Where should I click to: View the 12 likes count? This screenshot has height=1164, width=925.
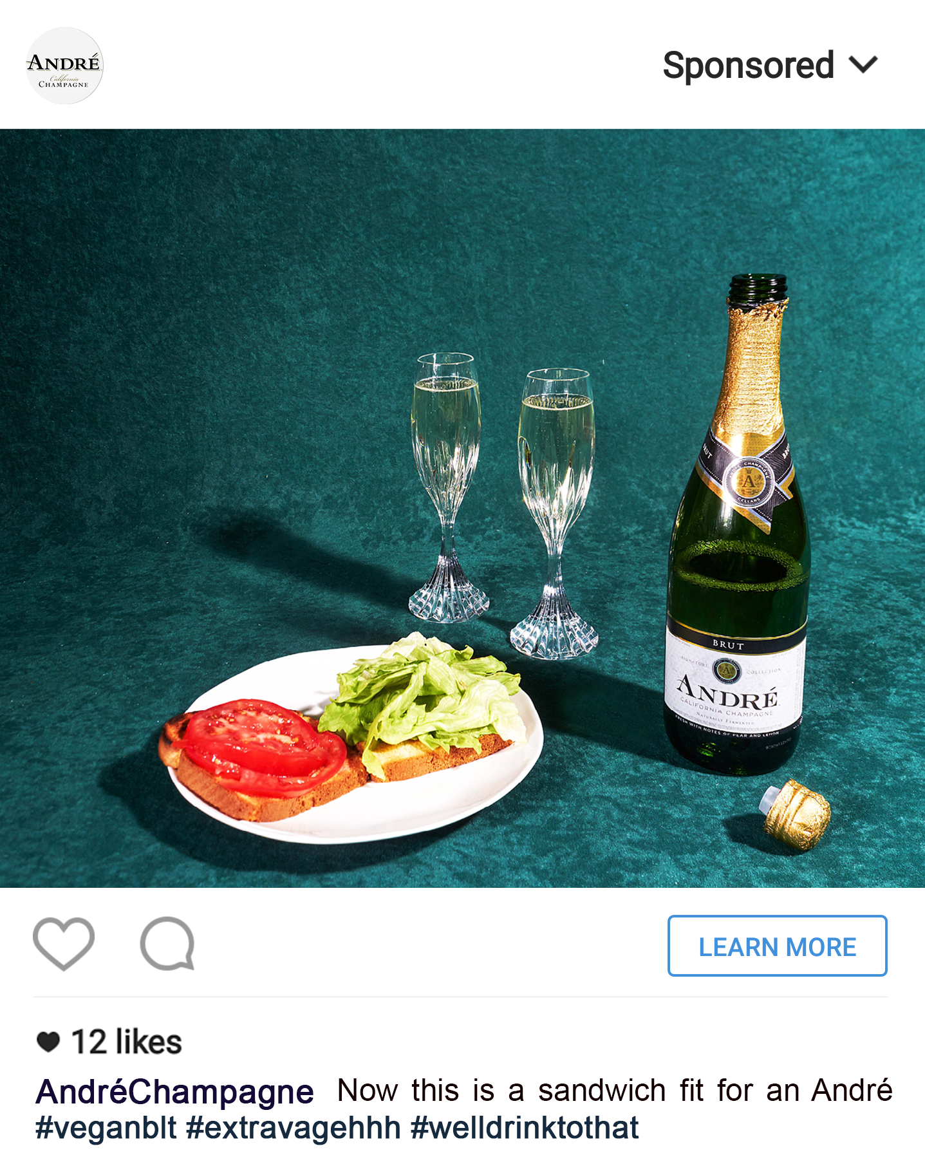click(x=126, y=1042)
